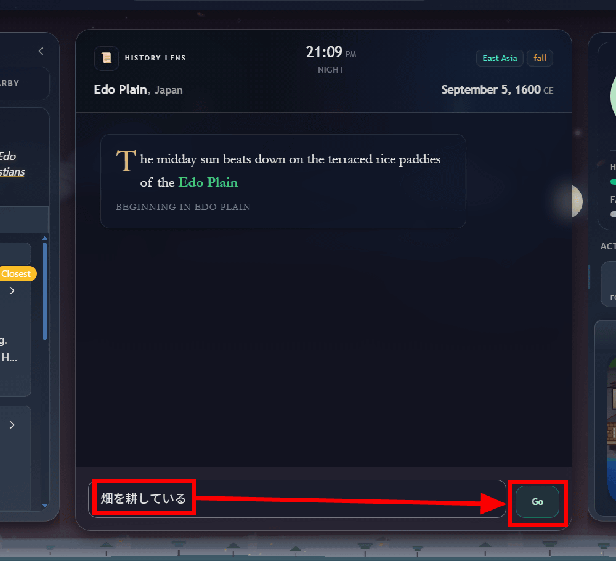Image resolution: width=616 pixels, height=561 pixels.
Task: Open the 21:09 PM time display
Action: click(331, 52)
